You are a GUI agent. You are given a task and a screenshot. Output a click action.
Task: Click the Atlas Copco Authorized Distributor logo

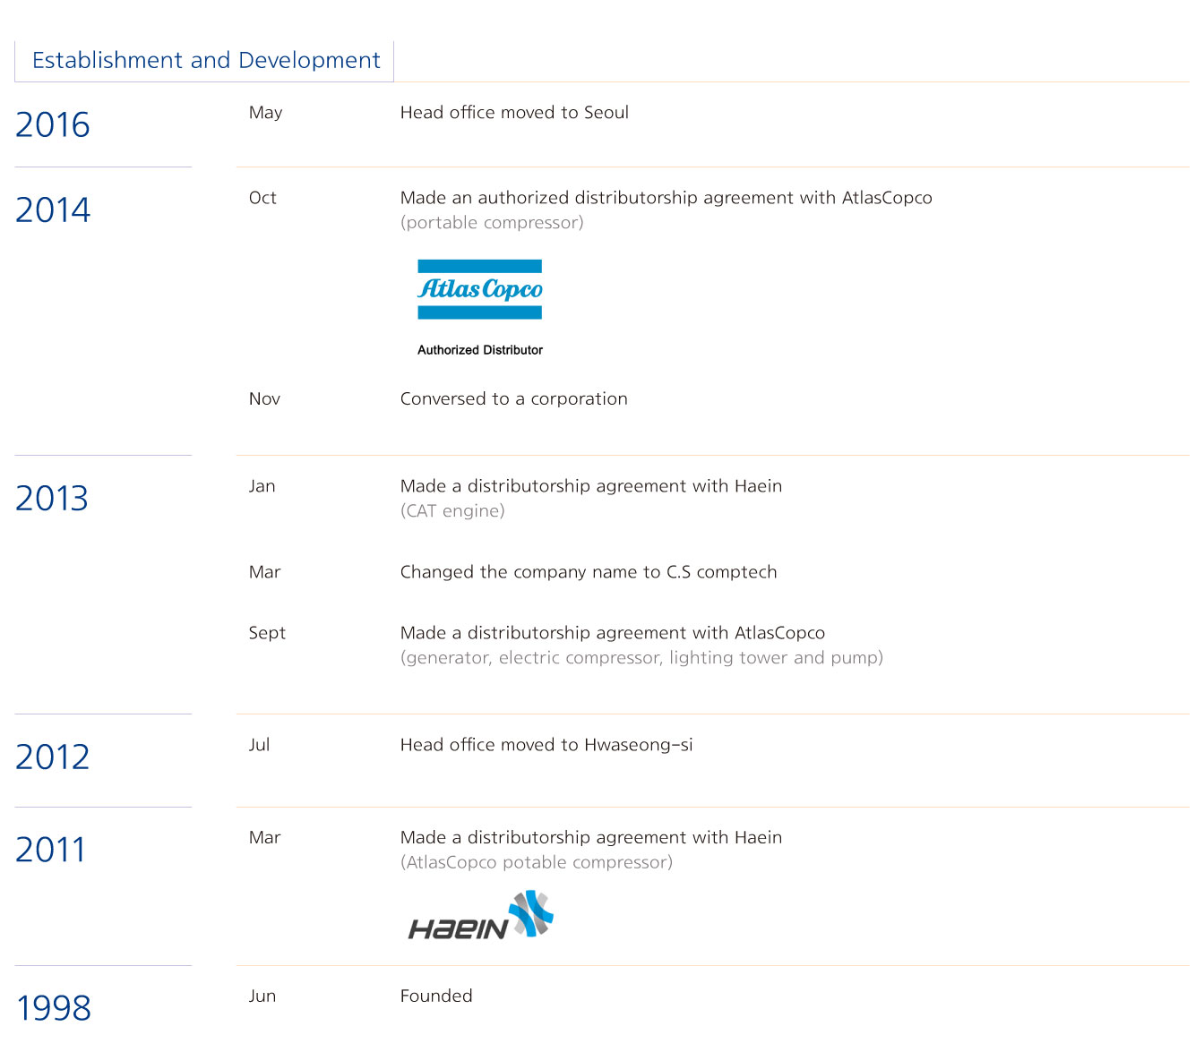point(480,308)
